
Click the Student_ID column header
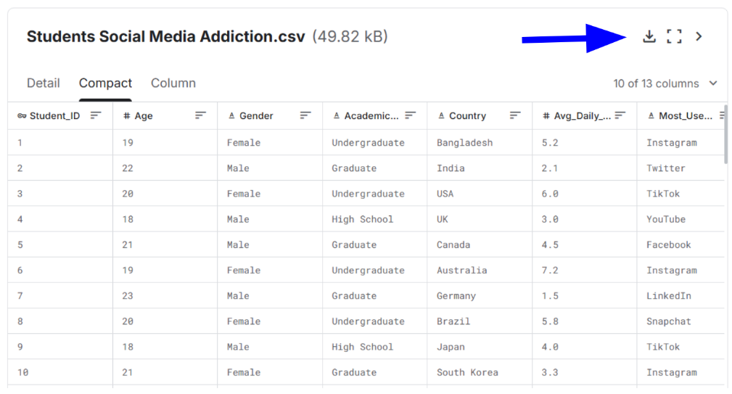(54, 116)
